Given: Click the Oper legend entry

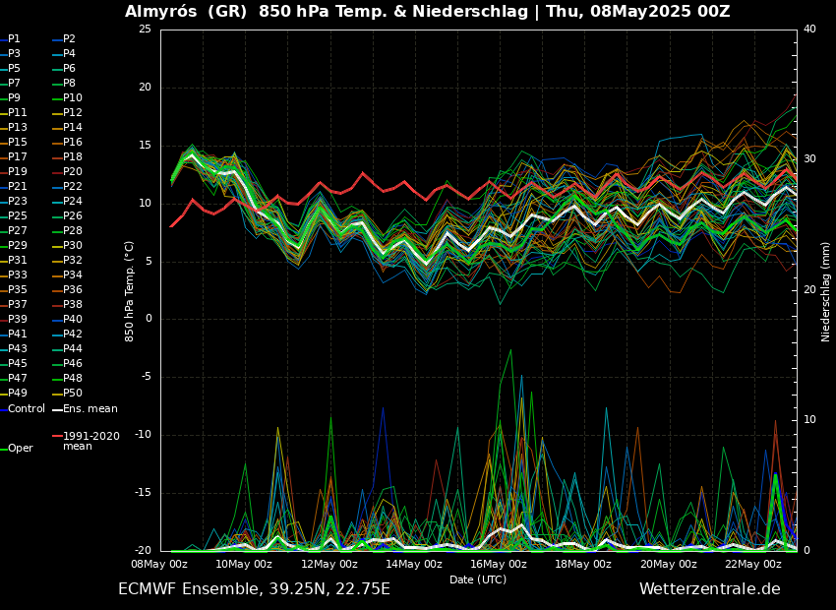Looking at the screenshot, I should (20, 448).
